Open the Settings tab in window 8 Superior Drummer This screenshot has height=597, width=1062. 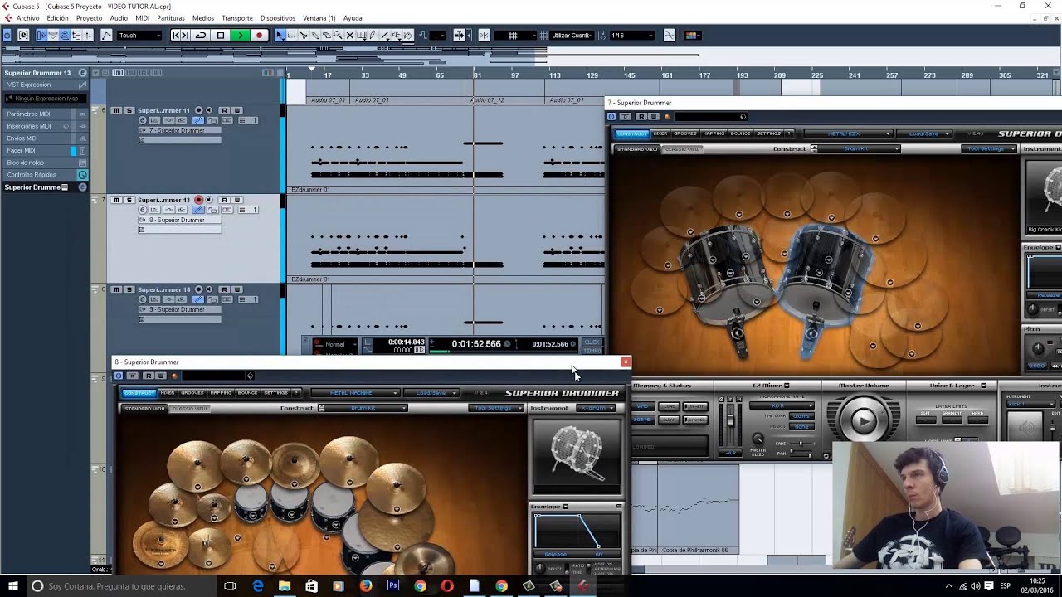point(276,393)
